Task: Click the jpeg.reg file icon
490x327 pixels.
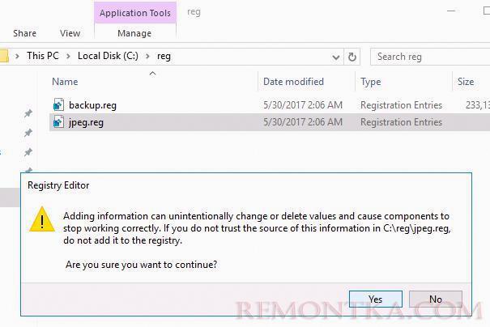Action: [58, 122]
